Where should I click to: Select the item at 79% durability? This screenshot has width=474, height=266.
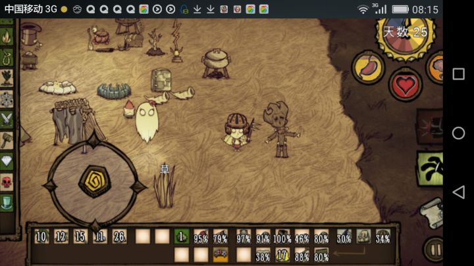221,236
